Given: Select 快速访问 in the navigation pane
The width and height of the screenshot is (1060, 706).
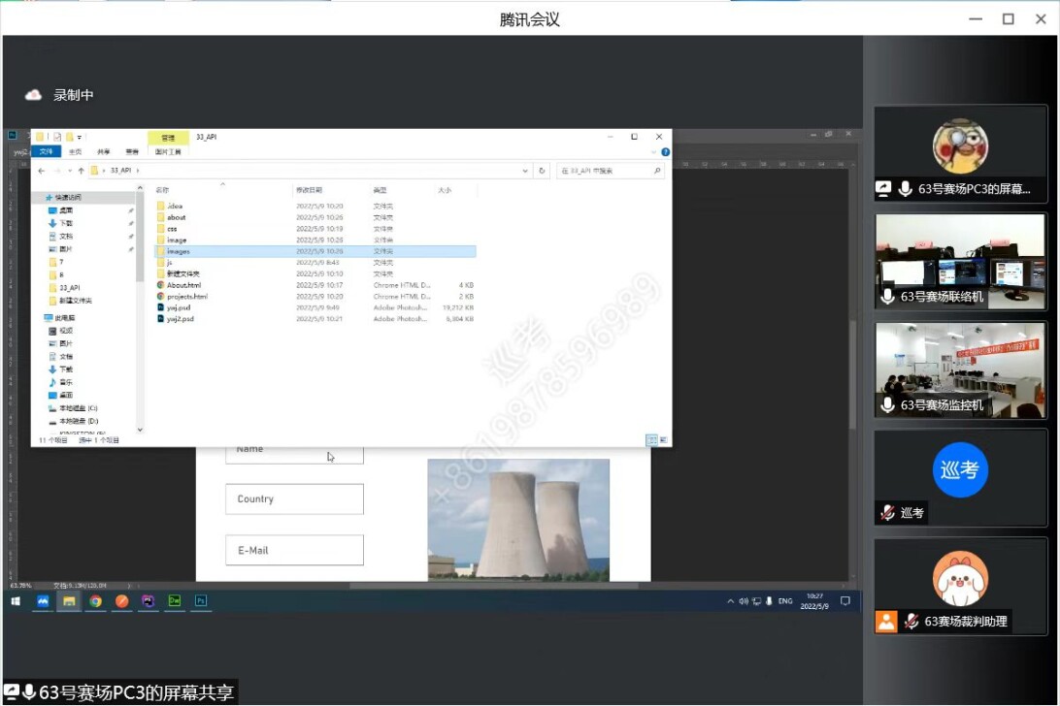Looking at the screenshot, I should point(68,197).
